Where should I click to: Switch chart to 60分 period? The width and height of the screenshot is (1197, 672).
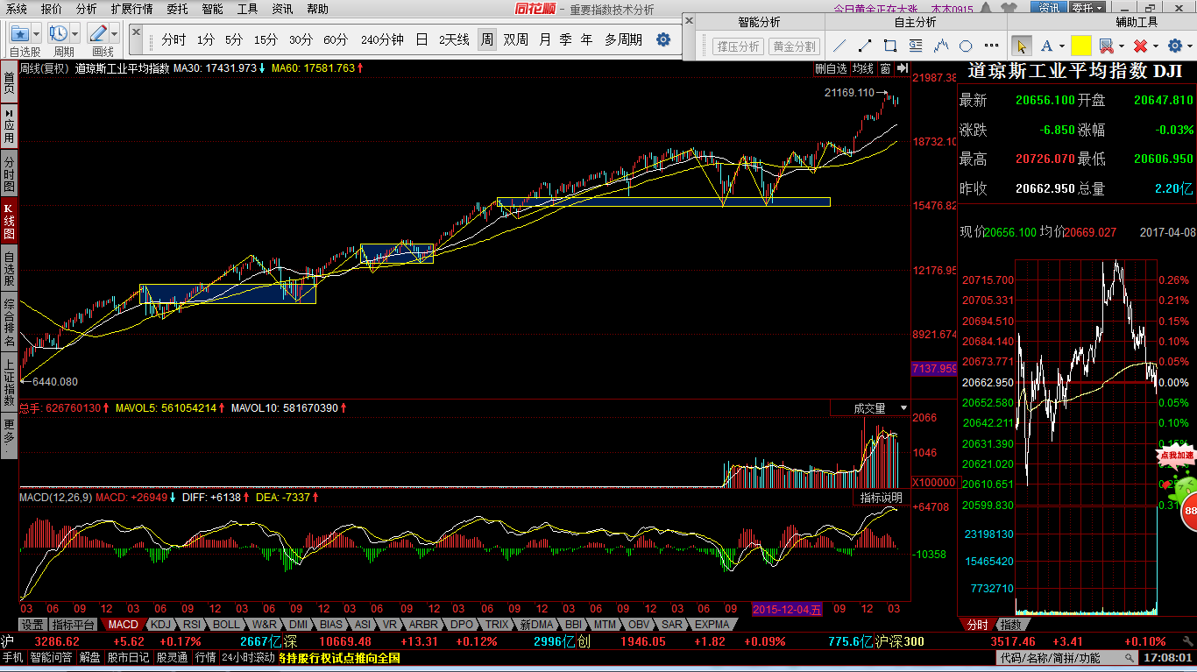click(x=335, y=39)
